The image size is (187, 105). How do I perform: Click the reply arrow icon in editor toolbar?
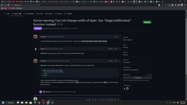118,100
